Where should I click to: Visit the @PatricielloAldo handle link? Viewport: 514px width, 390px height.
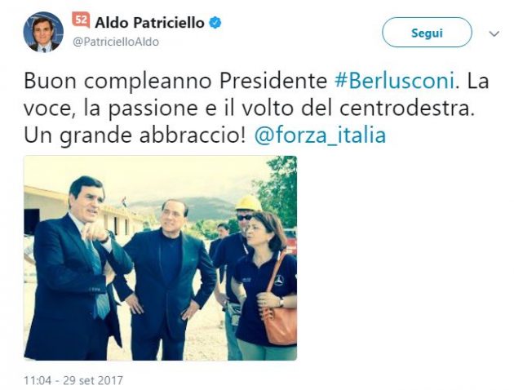[x=116, y=42]
